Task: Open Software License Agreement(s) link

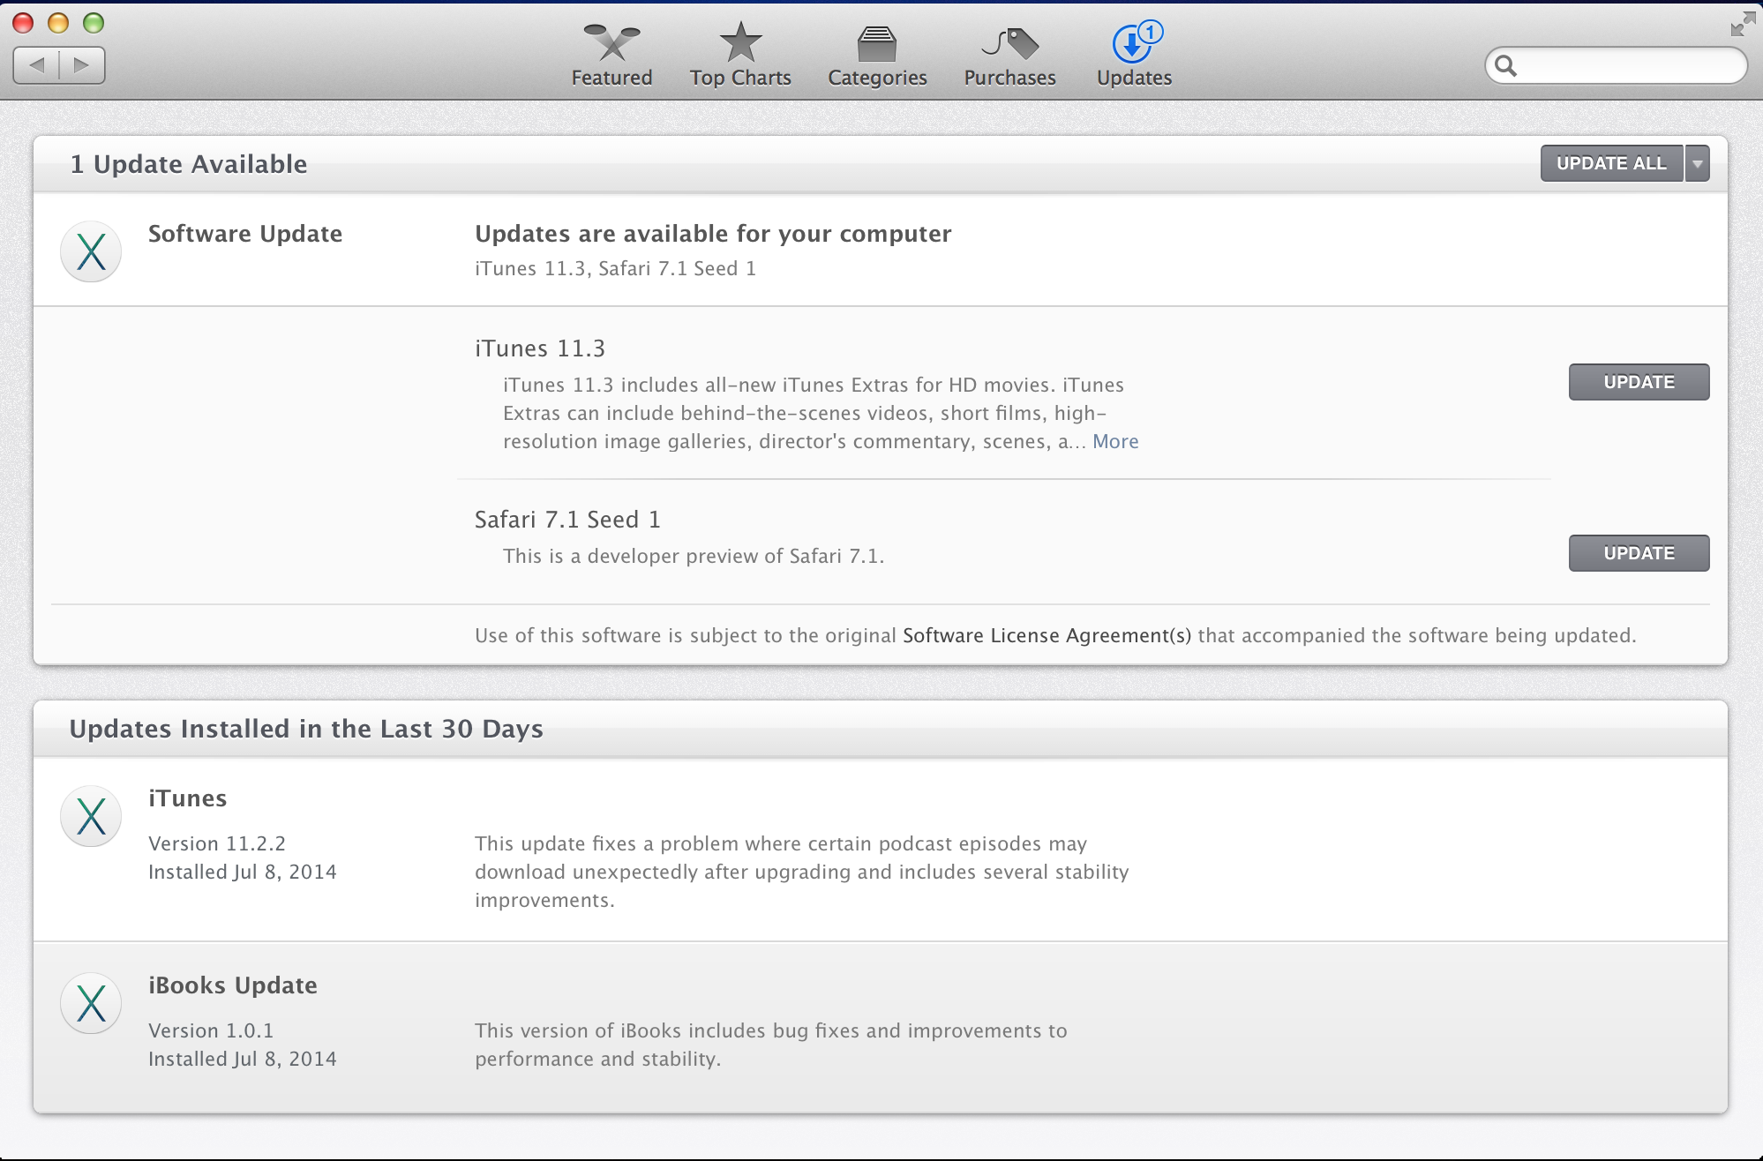Action: tap(1047, 635)
